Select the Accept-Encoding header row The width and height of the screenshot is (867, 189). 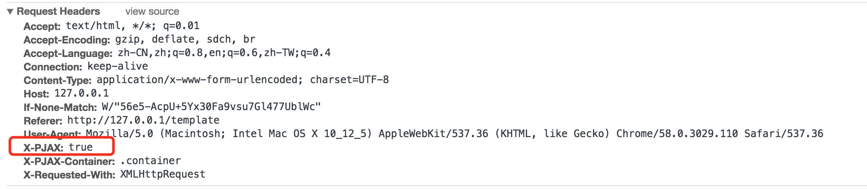click(x=140, y=39)
